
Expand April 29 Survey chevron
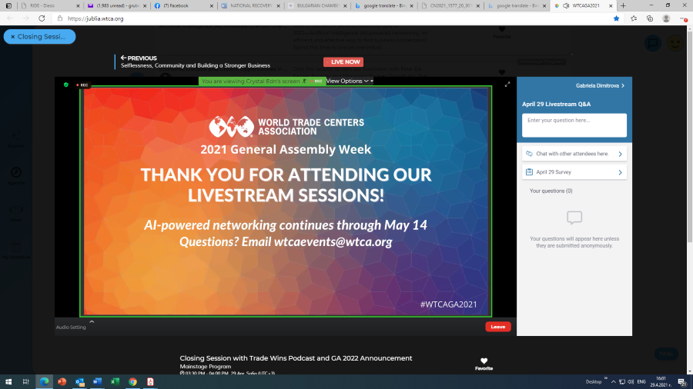coord(620,172)
